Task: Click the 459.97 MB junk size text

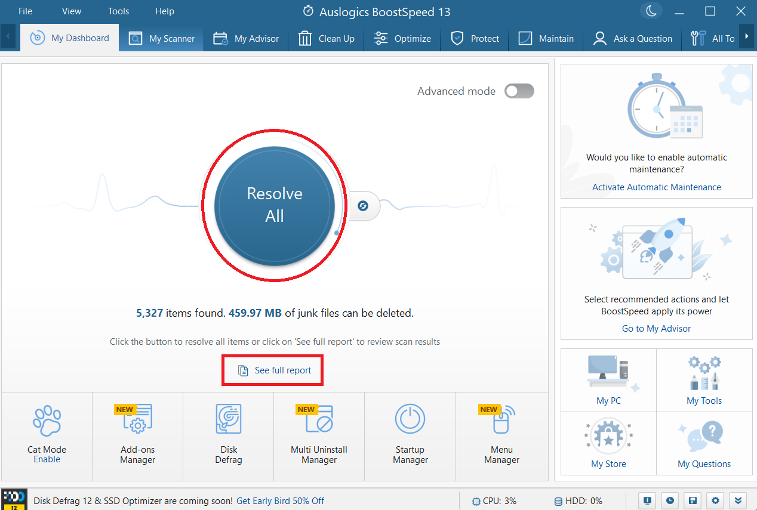Action: [255, 313]
